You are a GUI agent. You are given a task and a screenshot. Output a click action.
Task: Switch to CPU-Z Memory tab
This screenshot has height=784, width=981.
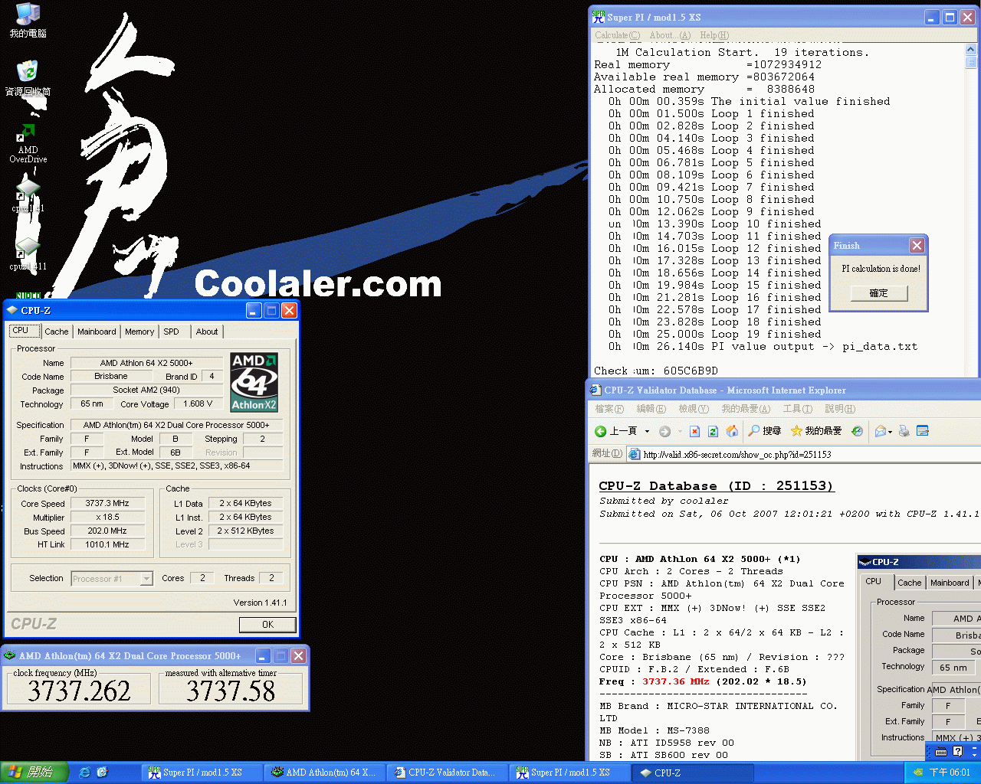click(139, 332)
